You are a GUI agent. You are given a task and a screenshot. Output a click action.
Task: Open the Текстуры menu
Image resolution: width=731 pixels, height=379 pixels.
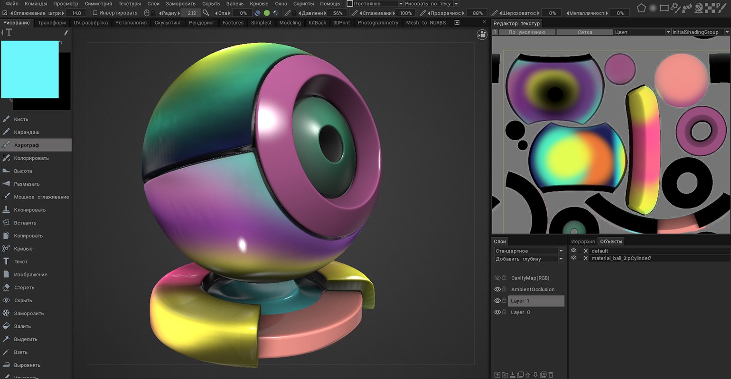pyautogui.click(x=129, y=4)
